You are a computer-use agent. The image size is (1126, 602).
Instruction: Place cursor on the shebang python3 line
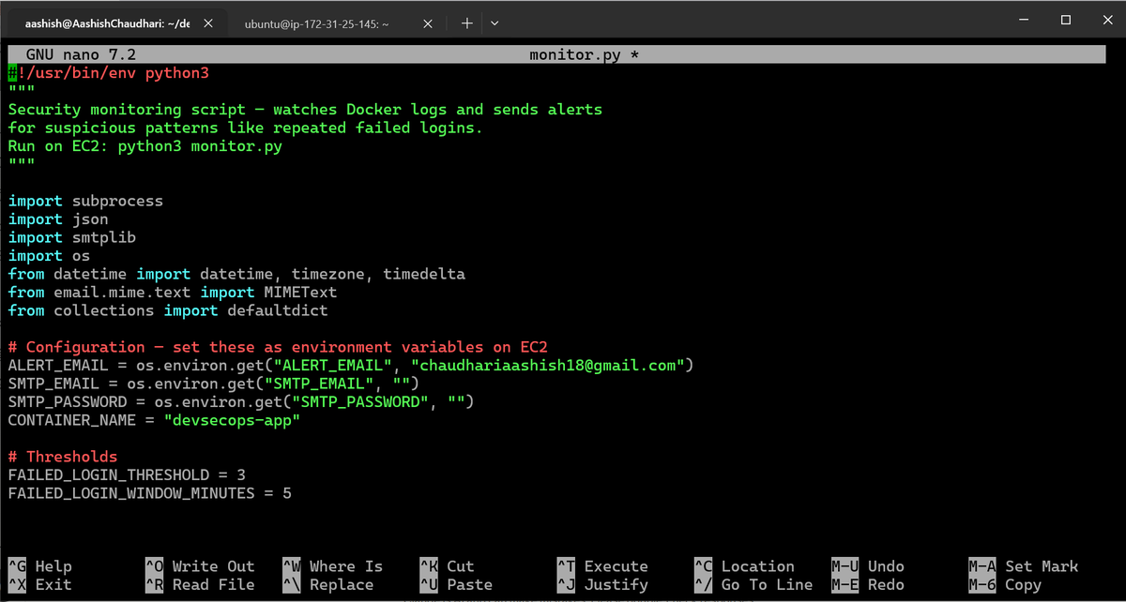pyautogui.click(x=108, y=73)
